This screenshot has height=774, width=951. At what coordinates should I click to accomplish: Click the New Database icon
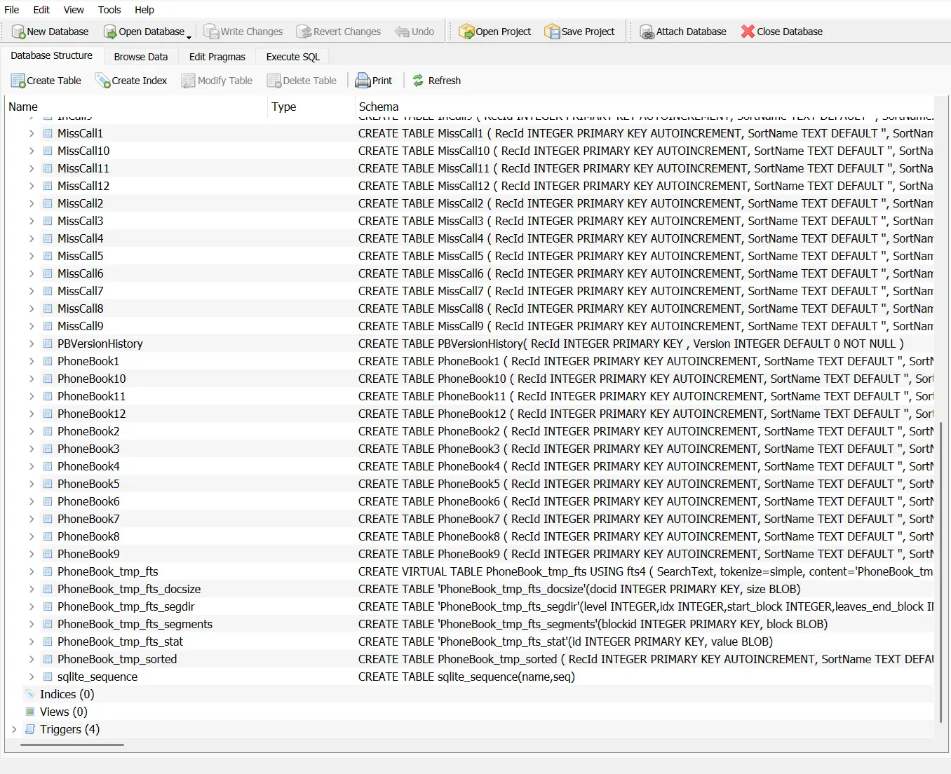18,32
